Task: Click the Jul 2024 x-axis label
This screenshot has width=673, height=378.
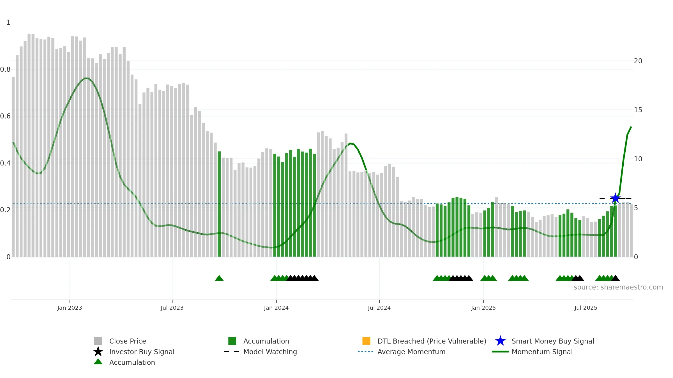Action: pyautogui.click(x=379, y=308)
